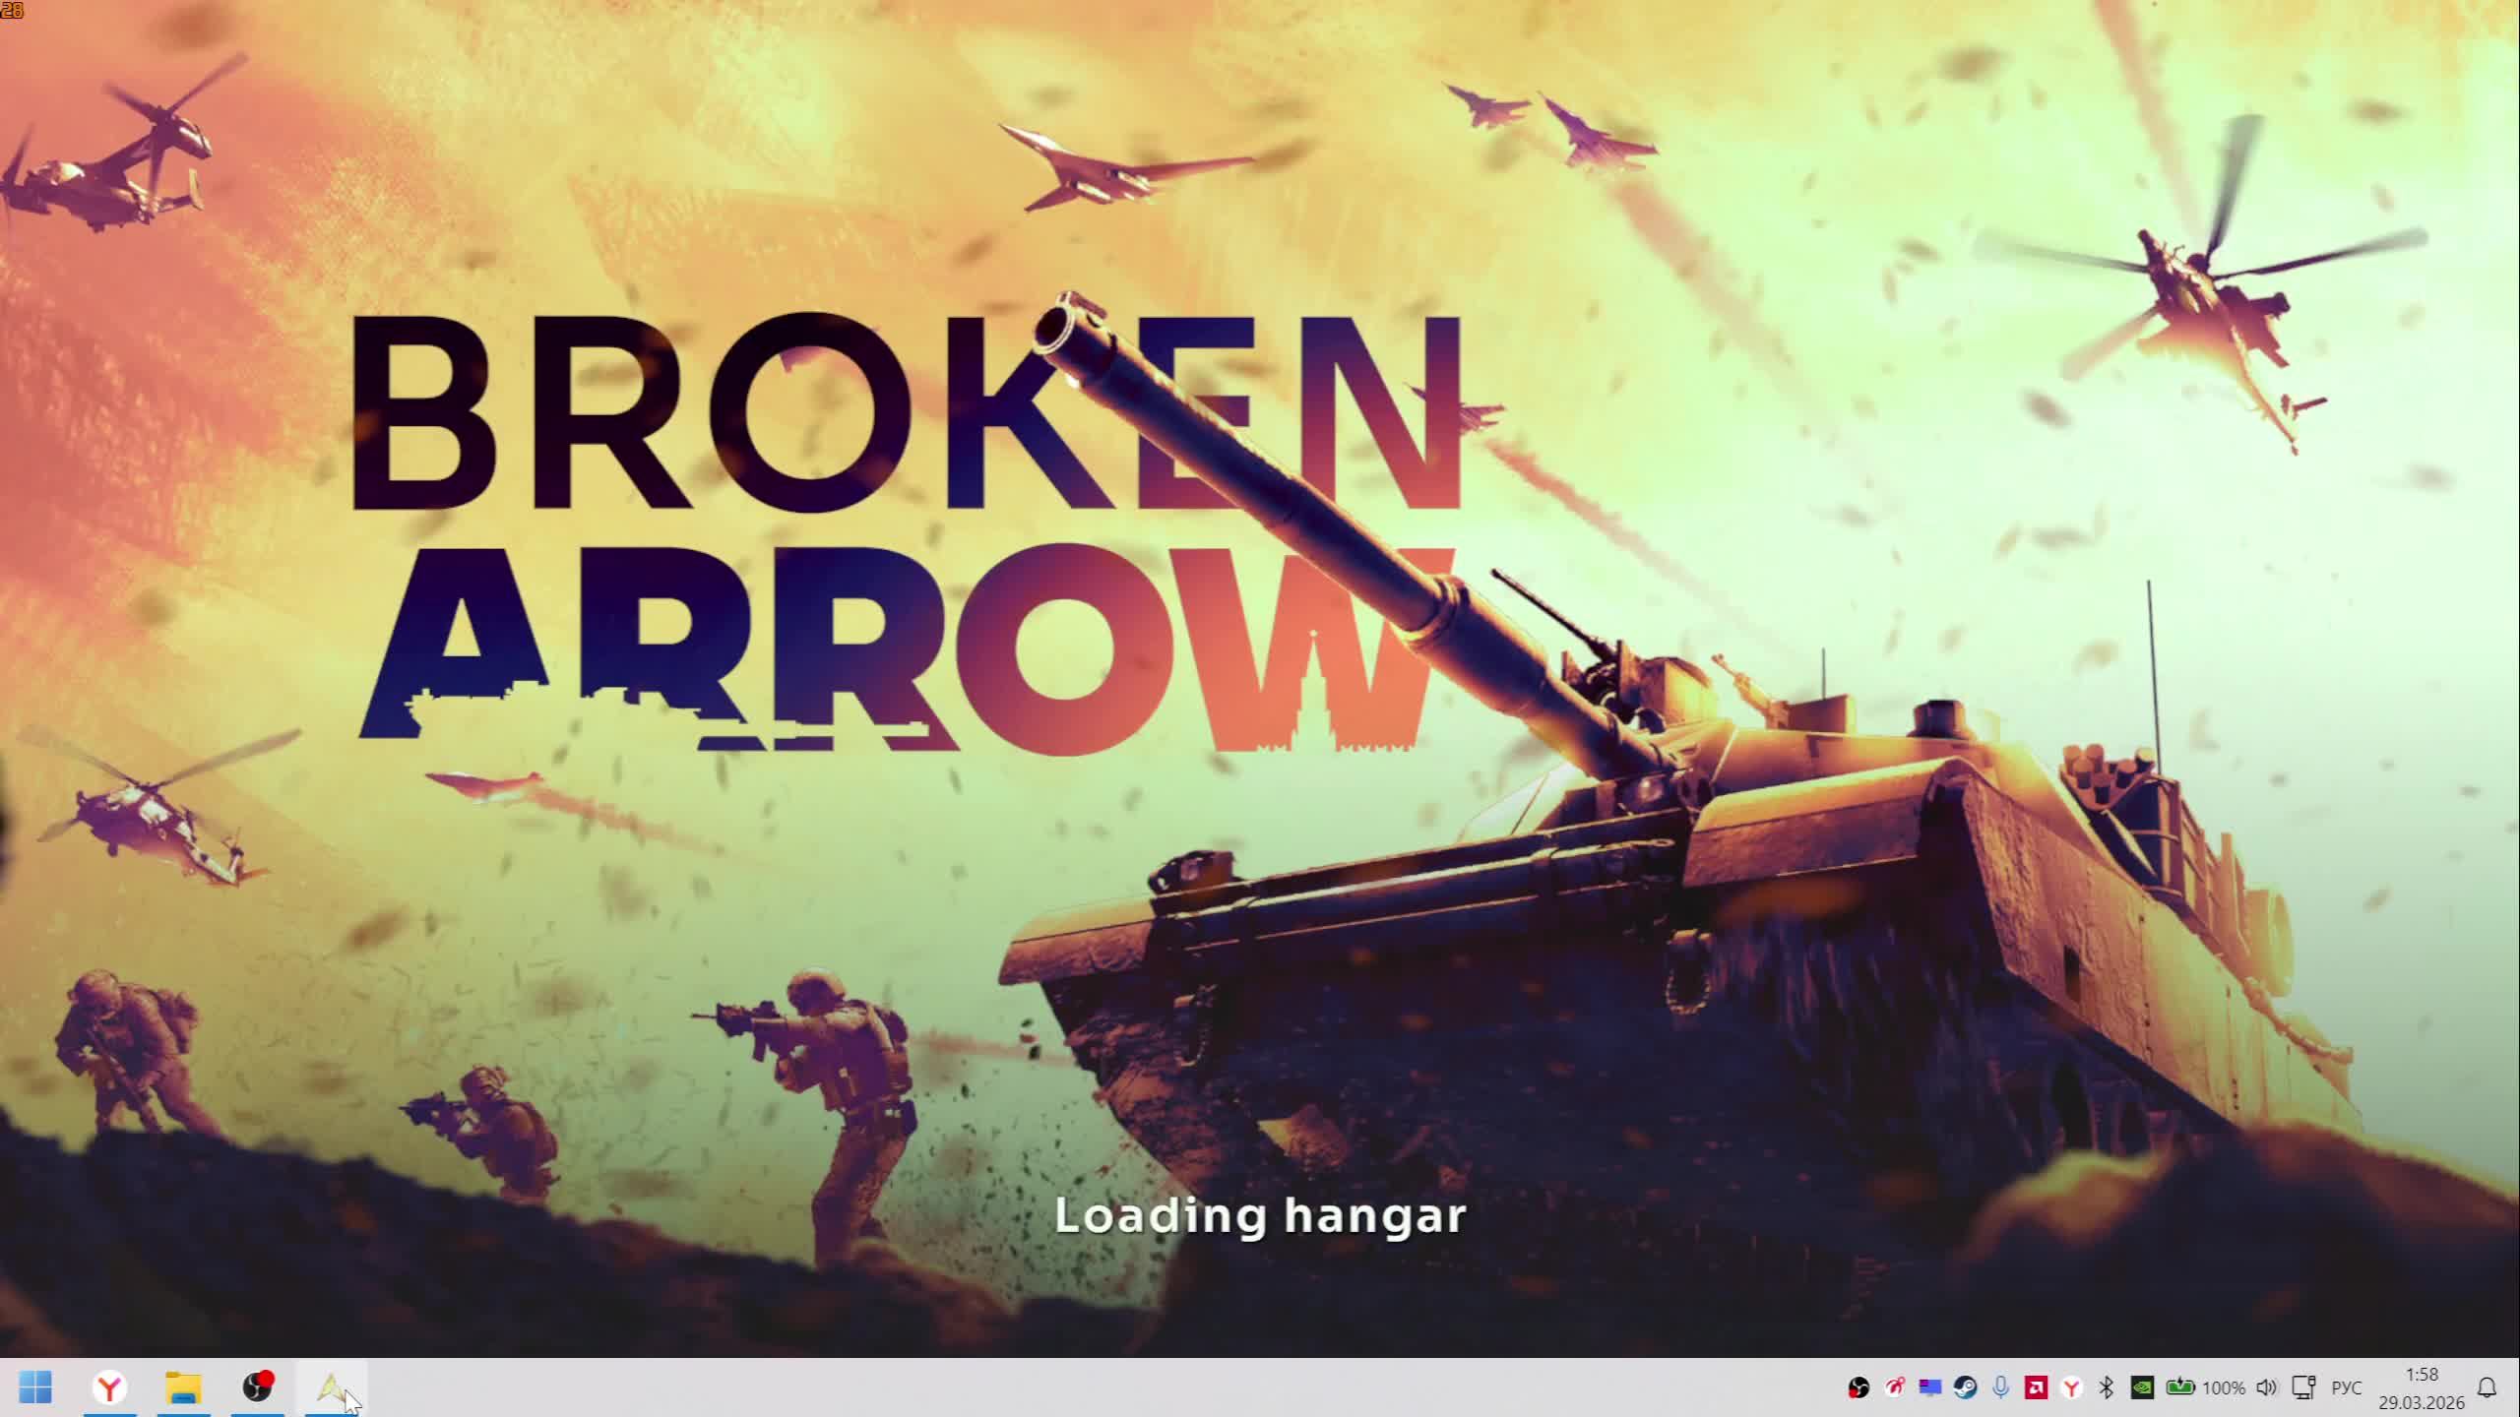
Task: Switch to OBS Studio in the taskbar
Action: [257, 1387]
